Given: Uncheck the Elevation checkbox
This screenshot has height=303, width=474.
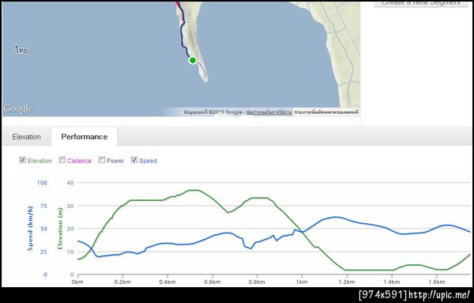Looking at the screenshot, I should tap(22, 160).
